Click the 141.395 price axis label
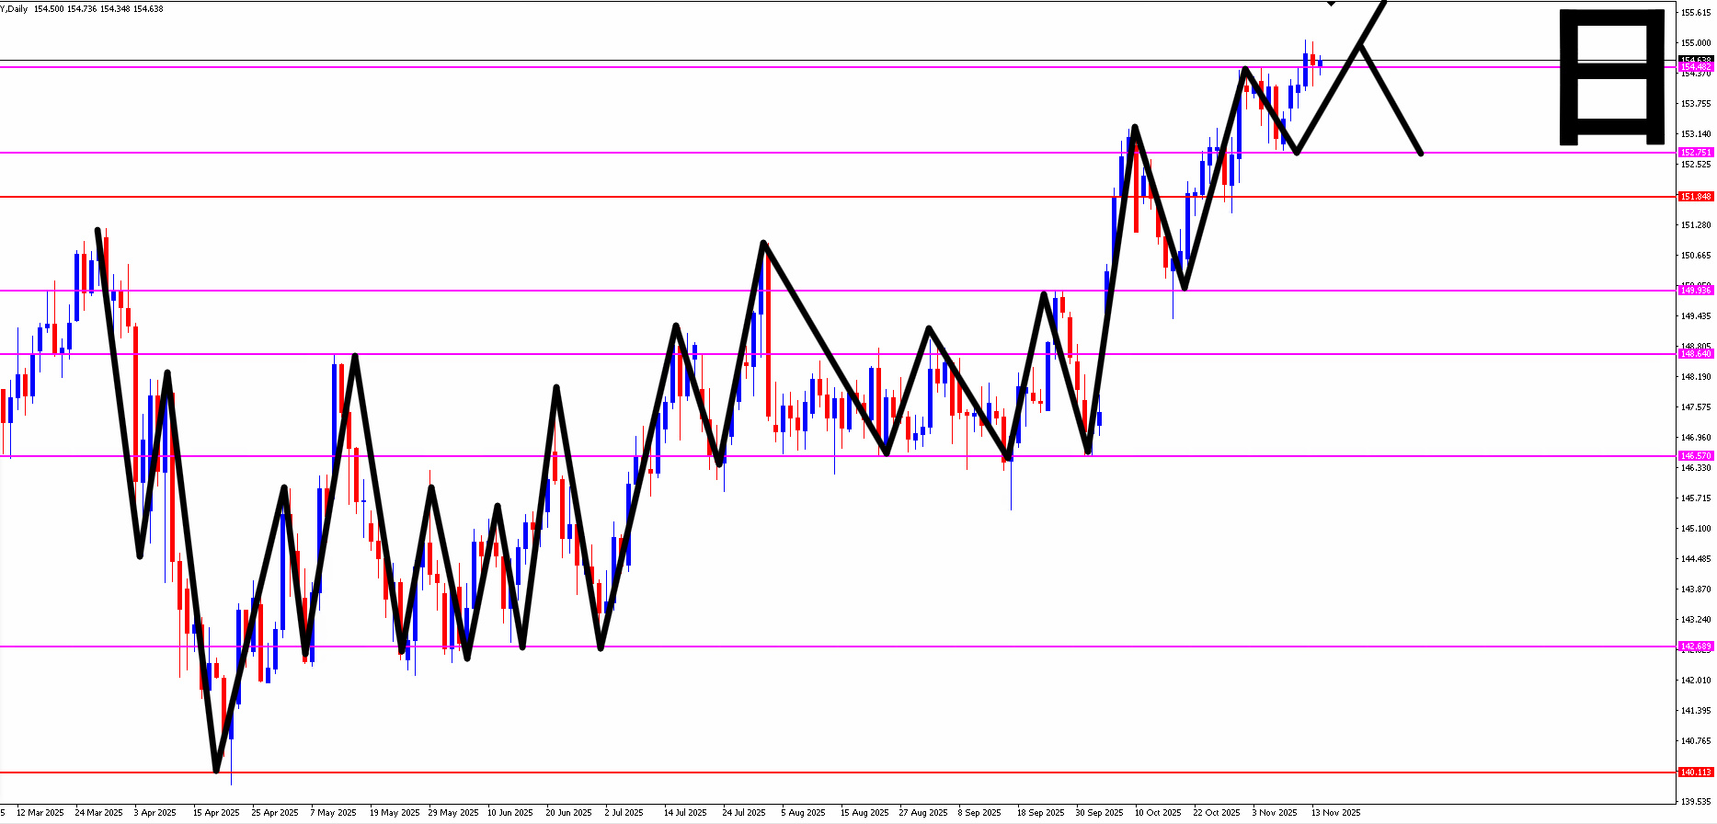1717x824 pixels. [x=1696, y=711]
